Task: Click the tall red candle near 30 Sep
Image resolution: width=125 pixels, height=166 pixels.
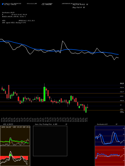Action: coord(9,92)
